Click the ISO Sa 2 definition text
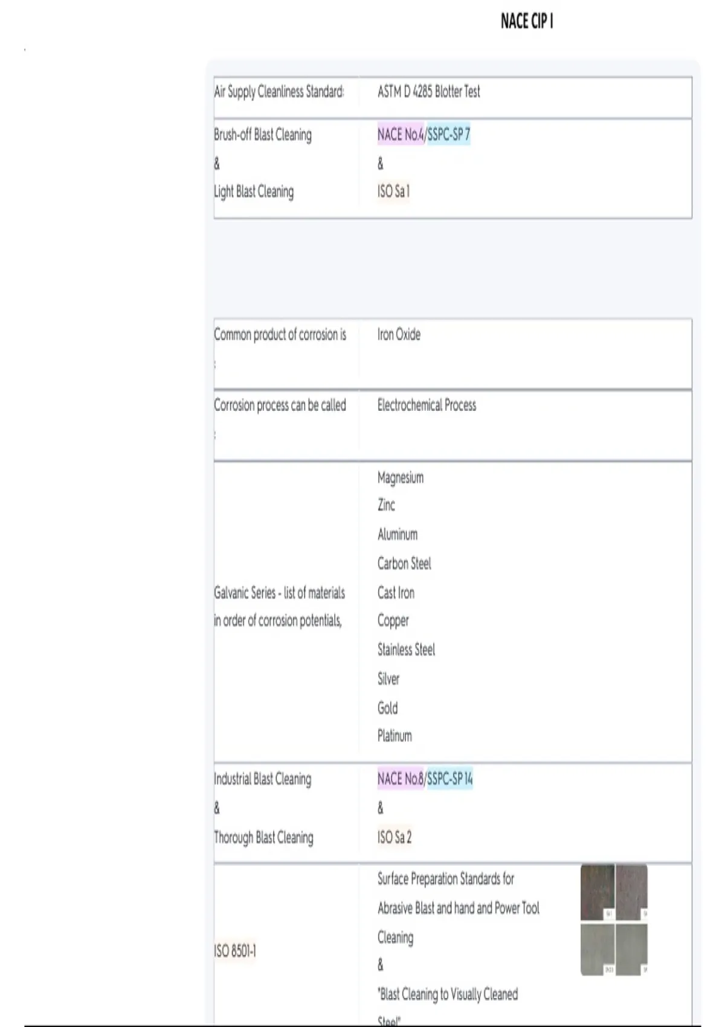 [394, 837]
